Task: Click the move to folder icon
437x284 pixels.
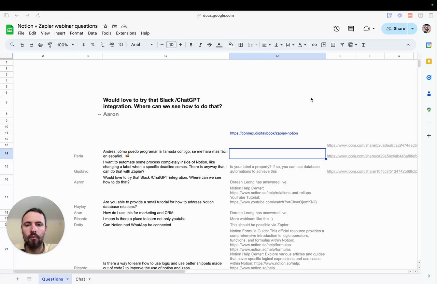Action: click(x=115, y=26)
